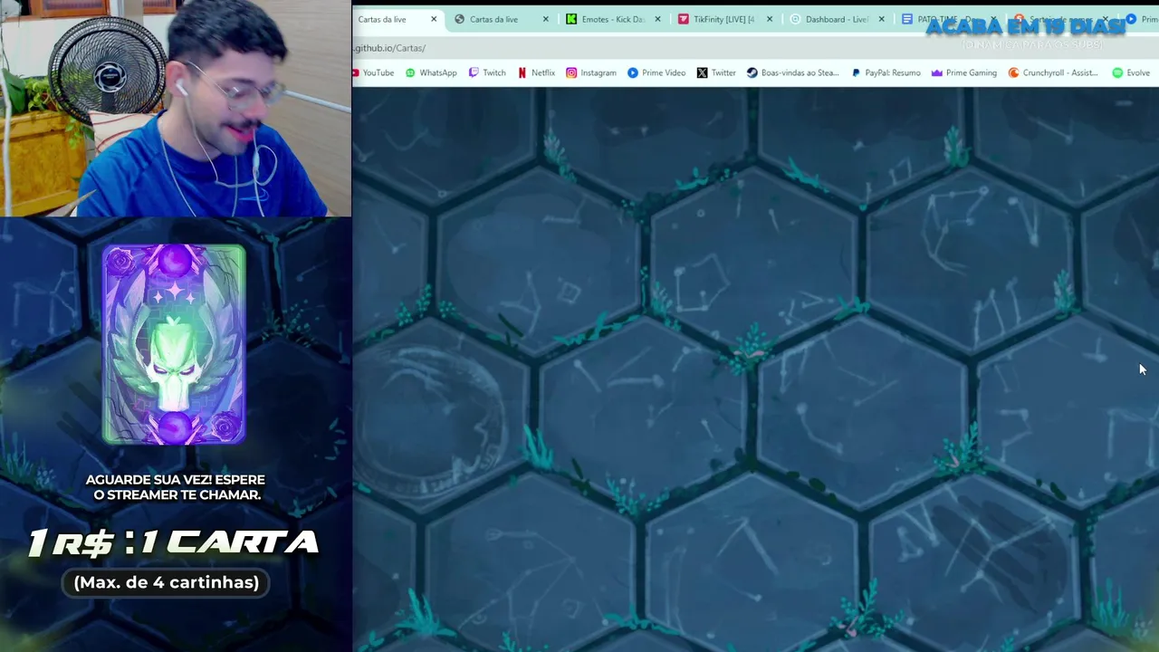This screenshot has height=652, width=1159.
Task: Close the second Cartas da live tab
Action: (546, 19)
